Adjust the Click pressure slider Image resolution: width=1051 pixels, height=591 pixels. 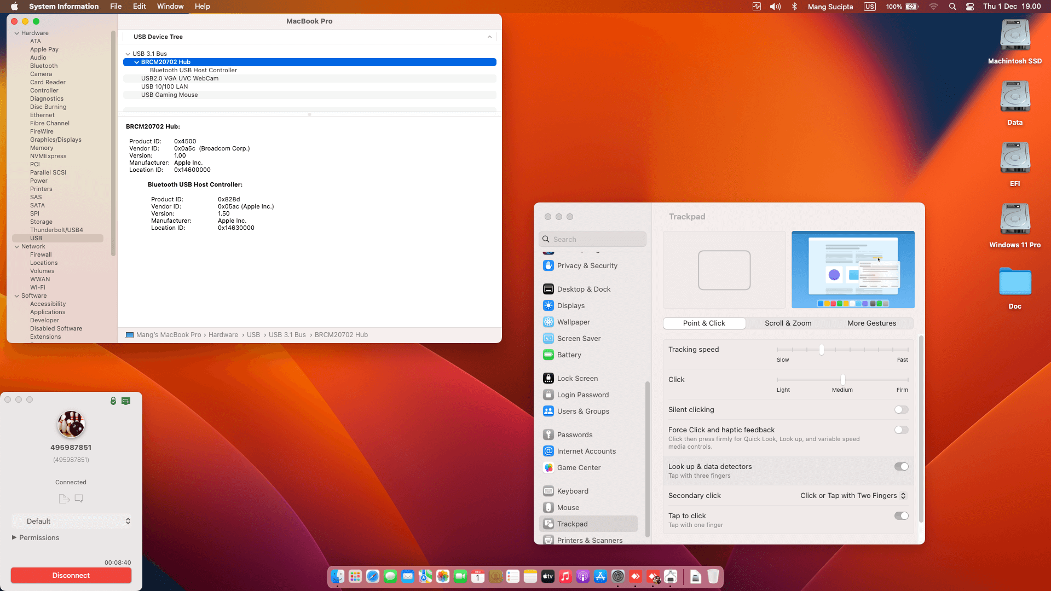842,380
